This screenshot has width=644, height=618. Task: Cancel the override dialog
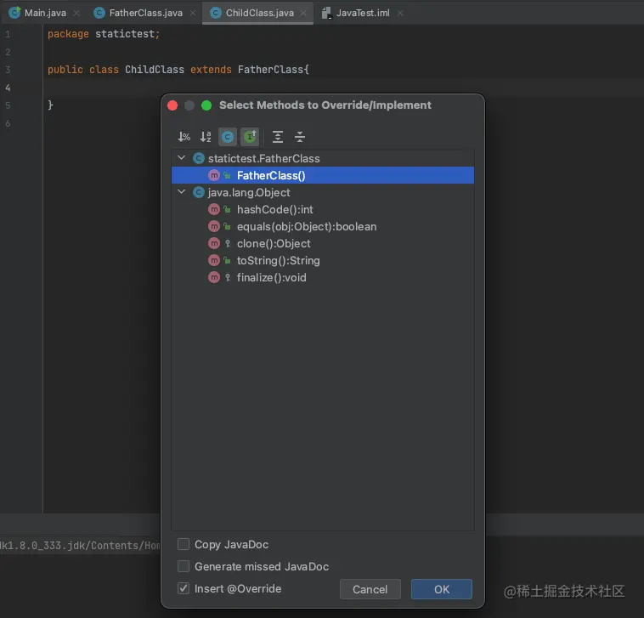coord(370,589)
